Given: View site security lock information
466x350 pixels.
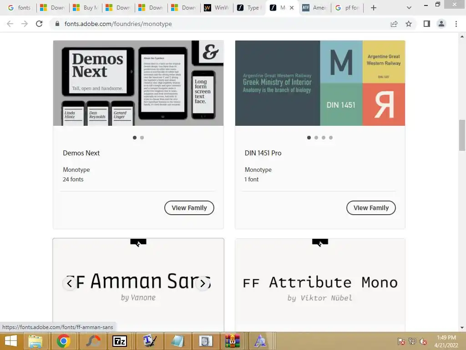Looking at the screenshot, I should [x=57, y=24].
